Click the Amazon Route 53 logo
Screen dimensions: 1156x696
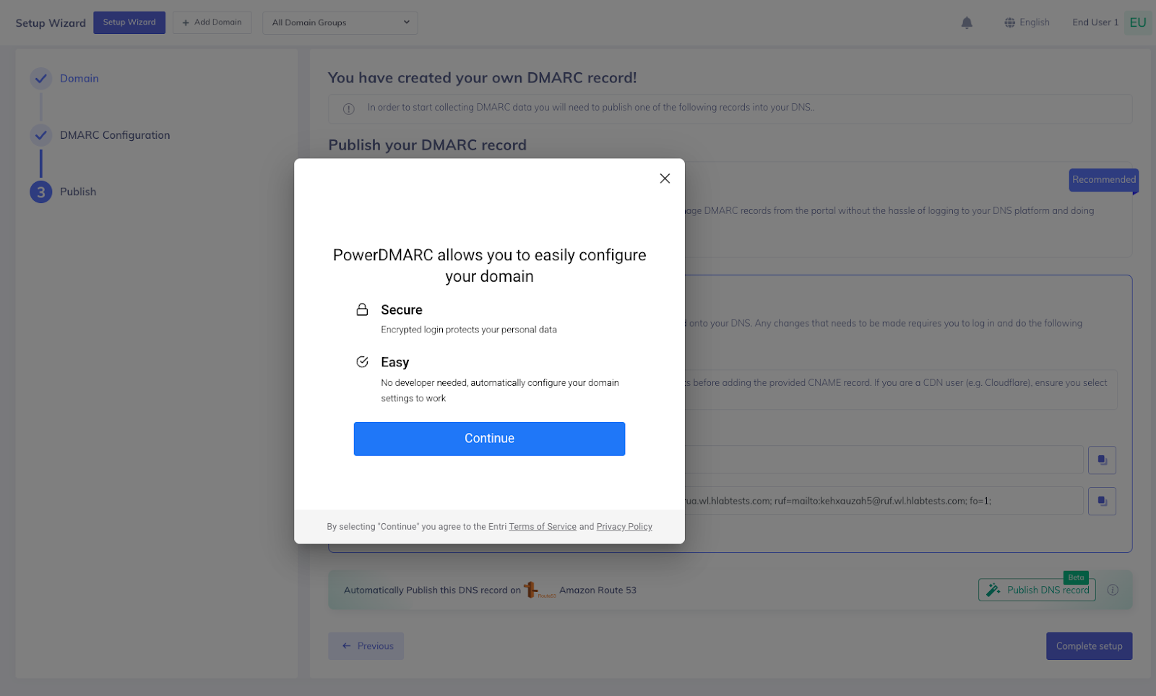coord(539,590)
